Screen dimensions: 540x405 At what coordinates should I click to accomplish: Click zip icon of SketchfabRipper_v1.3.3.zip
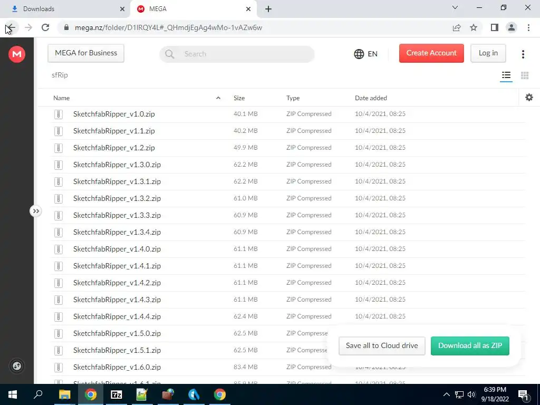tap(59, 216)
